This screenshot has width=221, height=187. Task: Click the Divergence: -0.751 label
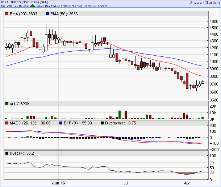(121, 123)
